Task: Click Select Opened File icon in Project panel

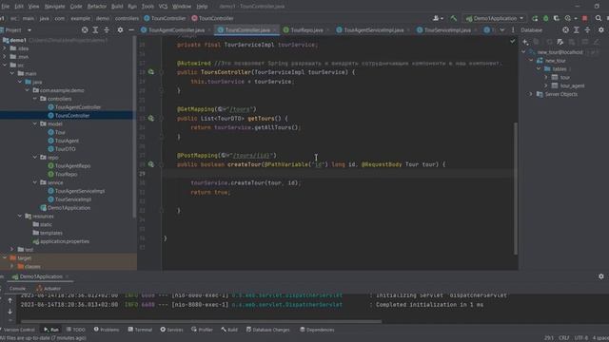Action: [x=85, y=29]
